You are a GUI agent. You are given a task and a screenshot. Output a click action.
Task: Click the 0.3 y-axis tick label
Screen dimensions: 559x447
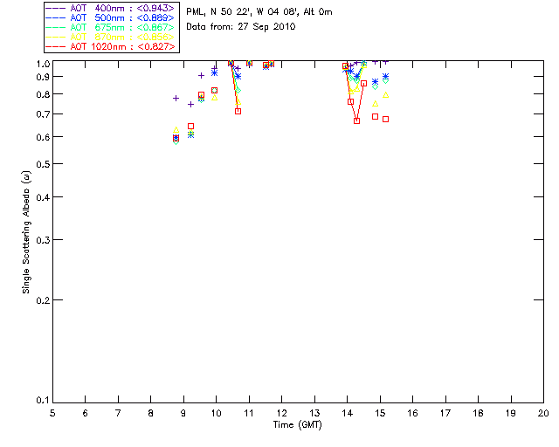(x=43, y=240)
